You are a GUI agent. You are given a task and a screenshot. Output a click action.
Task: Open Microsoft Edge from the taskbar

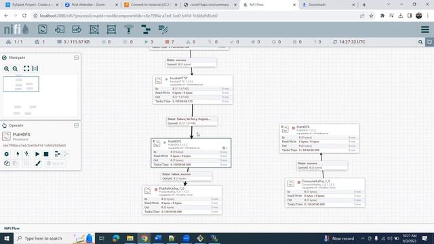coord(116,238)
